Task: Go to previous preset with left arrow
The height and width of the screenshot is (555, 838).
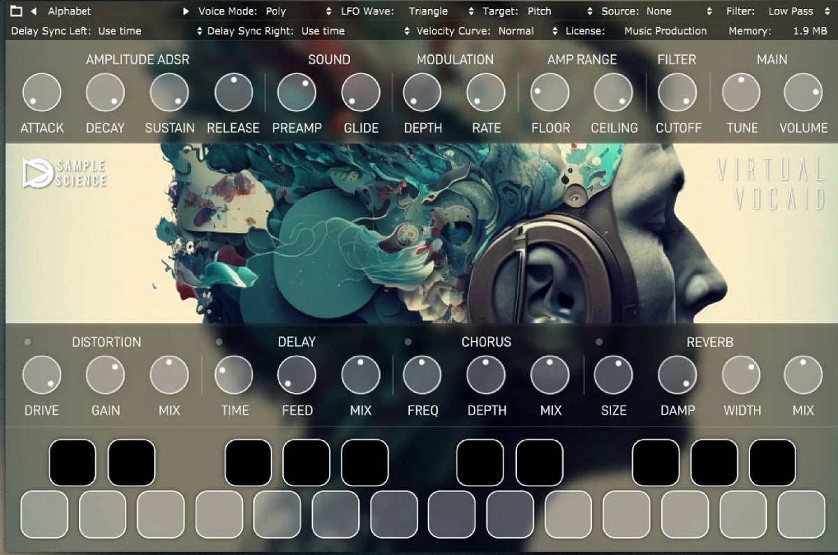Action: [x=34, y=11]
